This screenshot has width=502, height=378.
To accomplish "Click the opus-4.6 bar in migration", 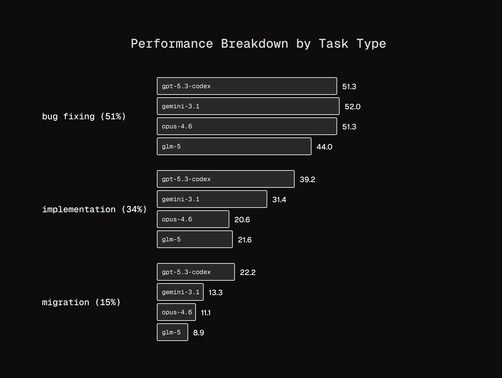I will point(176,312).
